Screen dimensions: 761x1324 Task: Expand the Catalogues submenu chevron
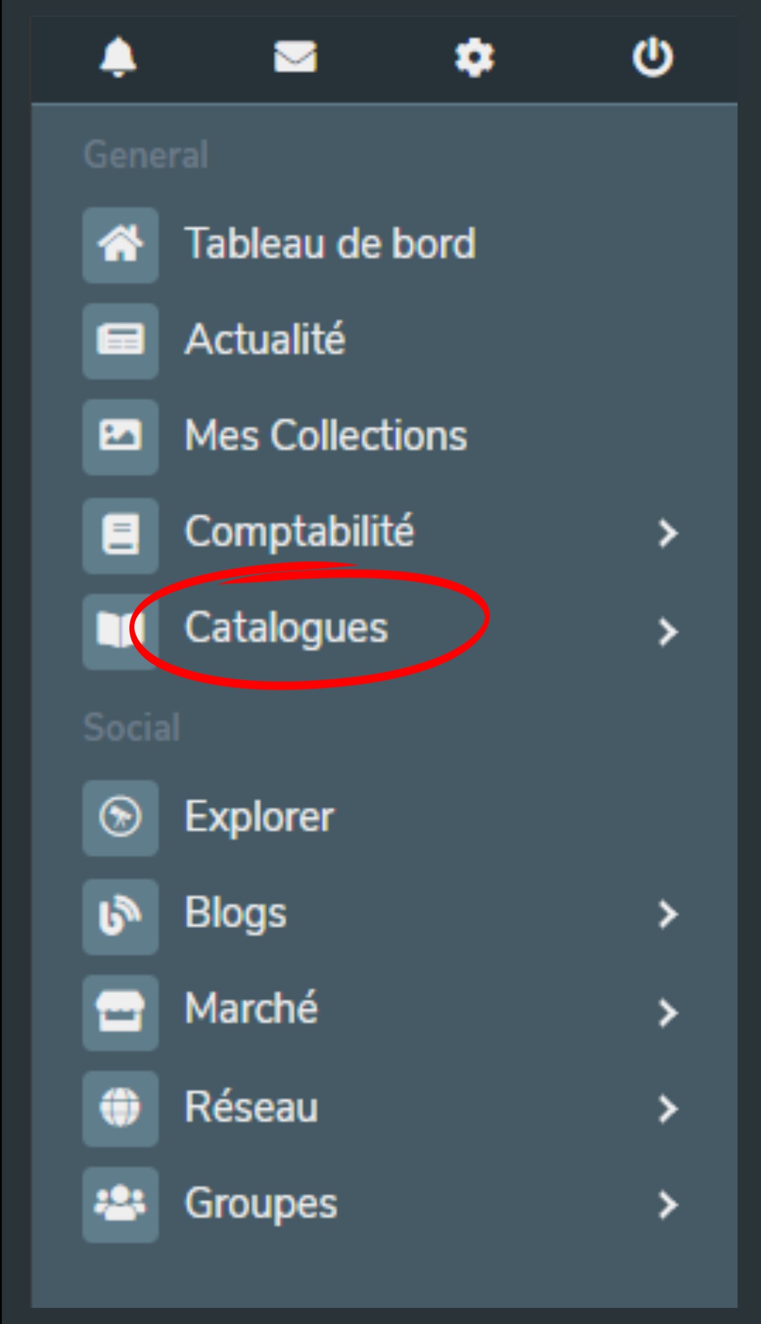click(x=667, y=632)
